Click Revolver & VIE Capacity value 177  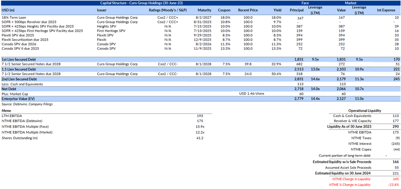point(395,121)
